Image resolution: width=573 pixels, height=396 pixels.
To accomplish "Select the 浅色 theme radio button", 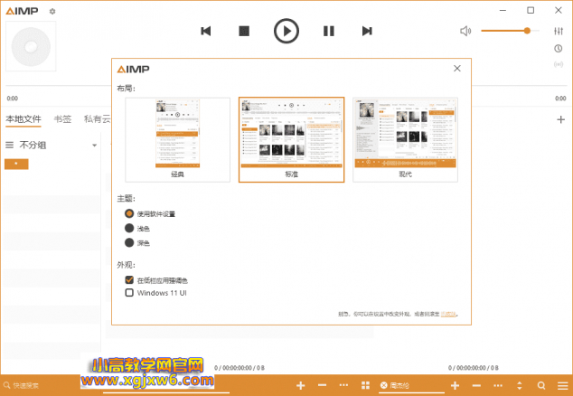I will [x=129, y=228].
